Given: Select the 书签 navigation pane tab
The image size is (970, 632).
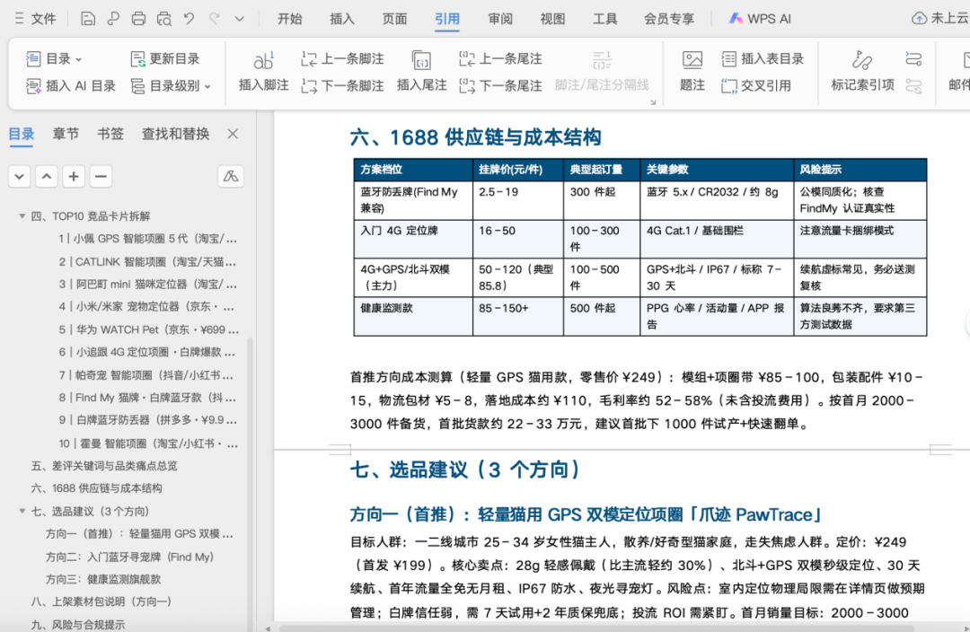Looking at the screenshot, I should pos(110,134).
